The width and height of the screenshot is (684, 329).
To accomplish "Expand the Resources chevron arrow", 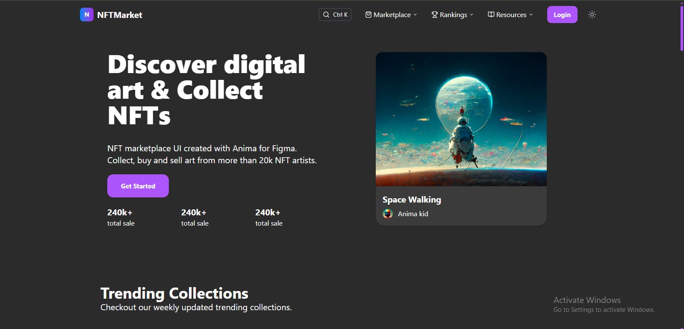I will [x=531, y=15].
